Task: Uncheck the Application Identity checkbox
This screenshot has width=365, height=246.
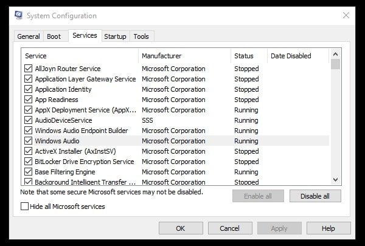Action: (x=28, y=89)
